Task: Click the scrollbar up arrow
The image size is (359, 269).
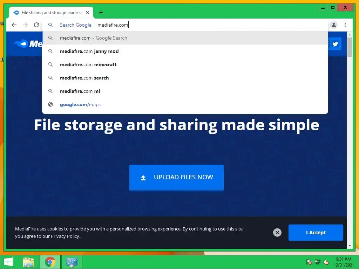Action: (350, 35)
